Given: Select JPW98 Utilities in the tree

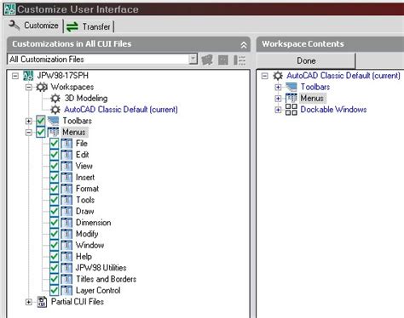Looking at the screenshot, I should 101,268.
